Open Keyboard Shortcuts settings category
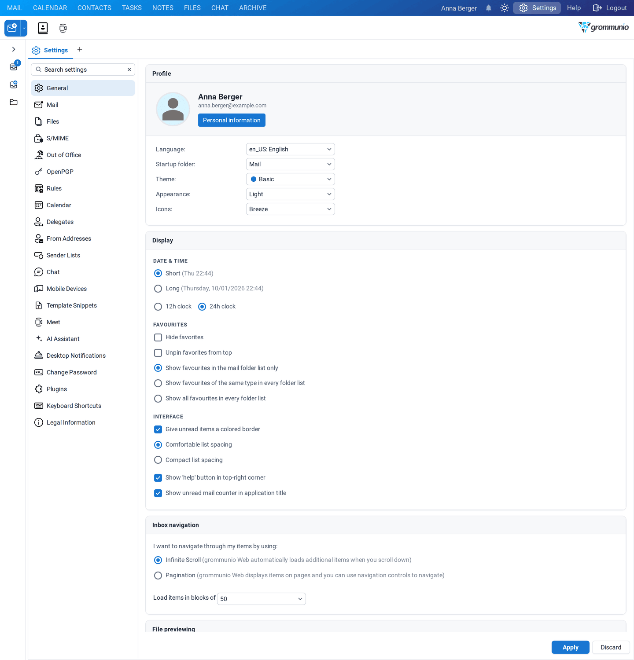 (83, 406)
